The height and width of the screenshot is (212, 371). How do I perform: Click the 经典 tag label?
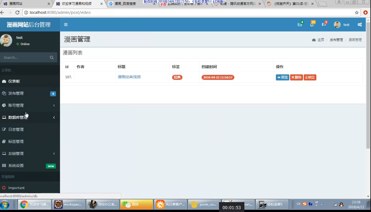point(177,77)
